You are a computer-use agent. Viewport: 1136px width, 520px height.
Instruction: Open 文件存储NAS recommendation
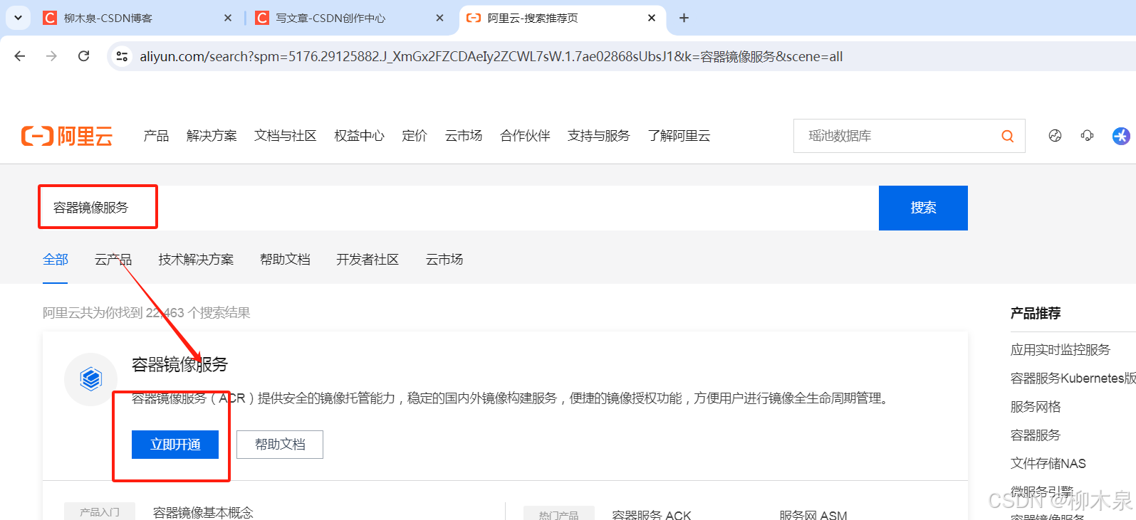(x=1048, y=464)
